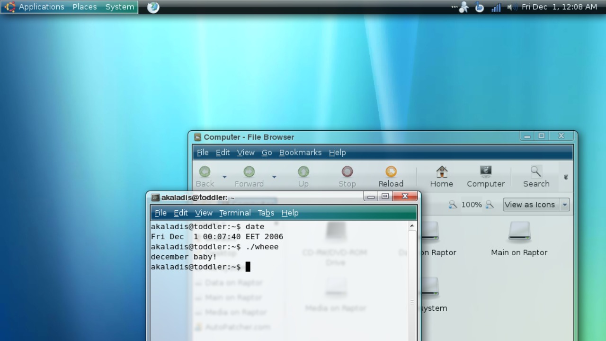Viewport: 606px width, 341px height.
Task: Click the zoom in magnifier icon
Action: coord(490,205)
